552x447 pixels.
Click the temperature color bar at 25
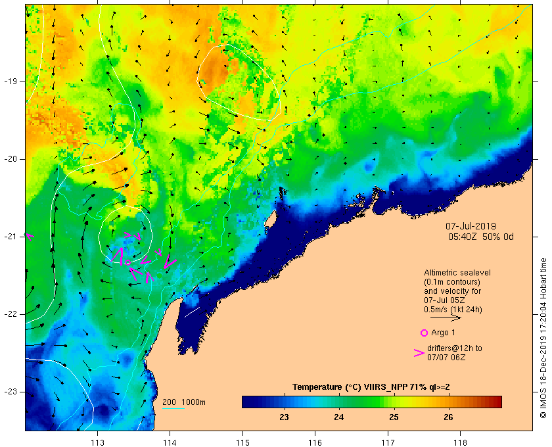[x=394, y=402]
